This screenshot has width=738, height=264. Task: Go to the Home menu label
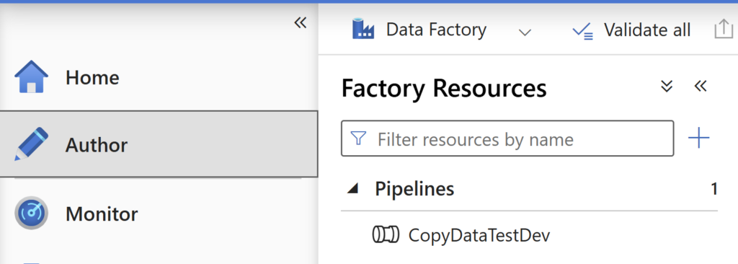92,77
